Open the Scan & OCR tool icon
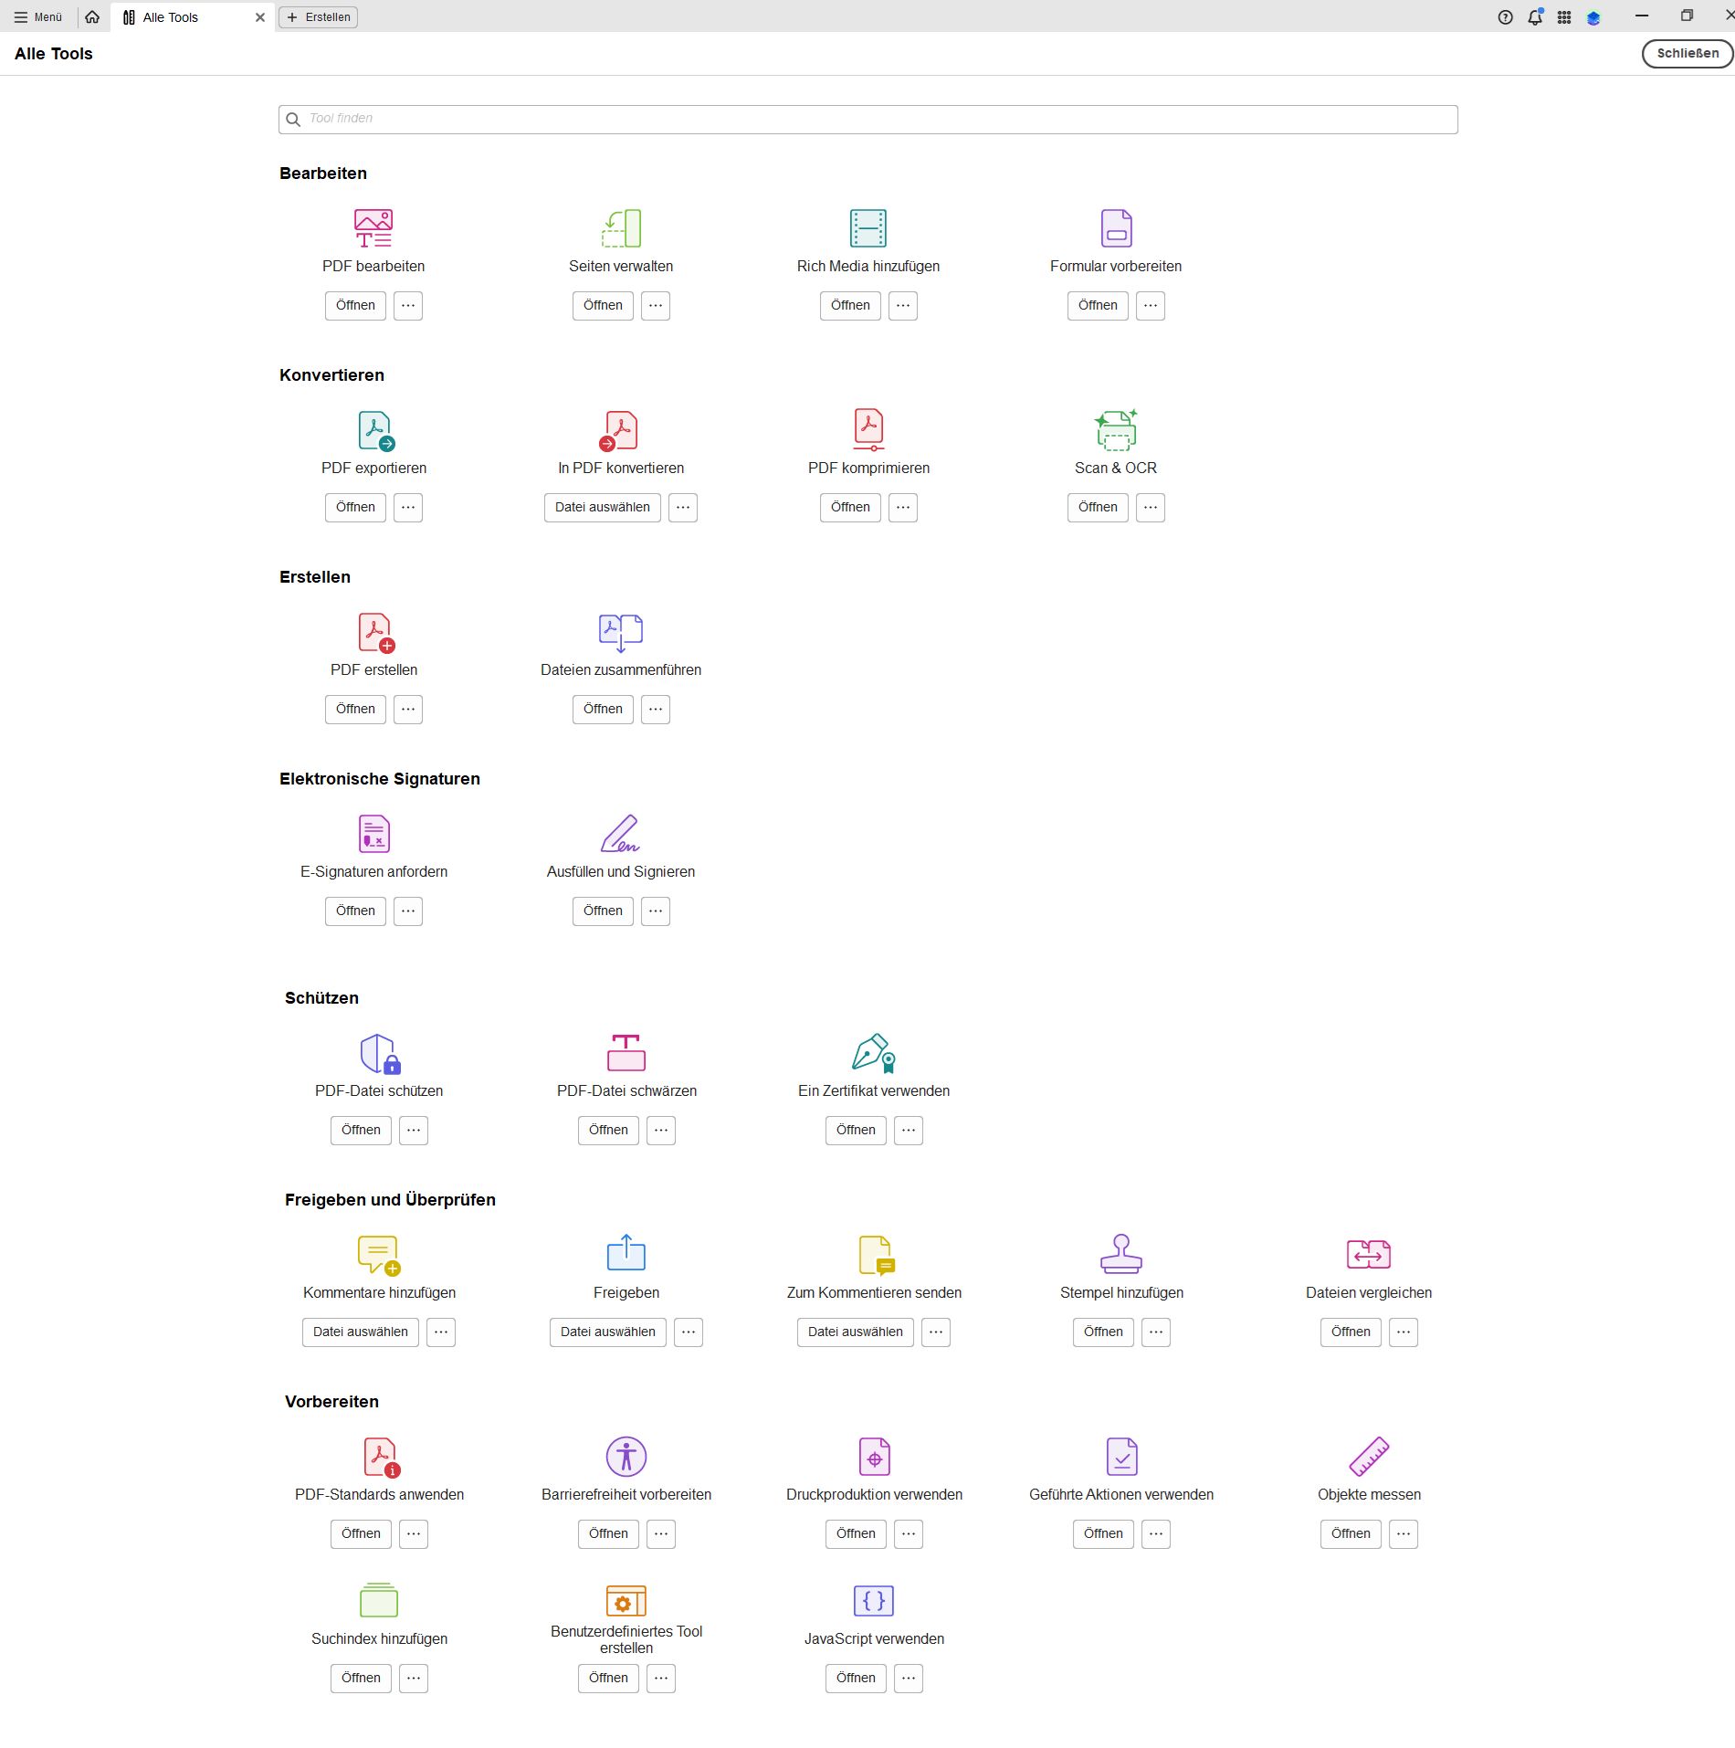 (x=1116, y=430)
